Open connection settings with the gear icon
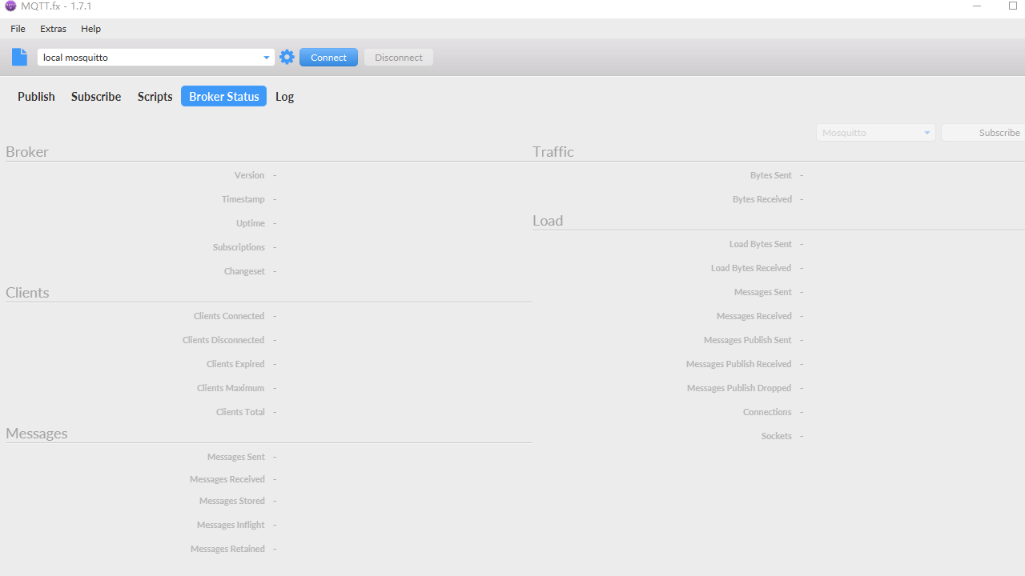This screenshot has height=576, width=1025. pos(287,57)
